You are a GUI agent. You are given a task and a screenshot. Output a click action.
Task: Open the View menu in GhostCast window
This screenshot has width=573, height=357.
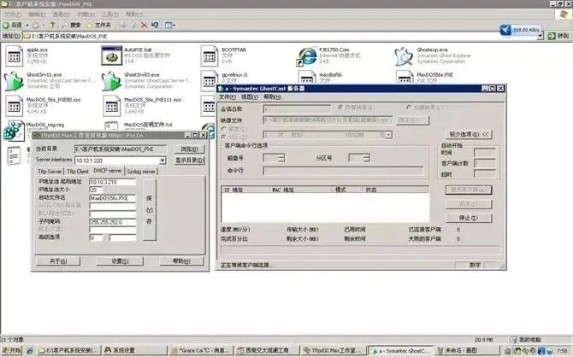click(250, 97)
